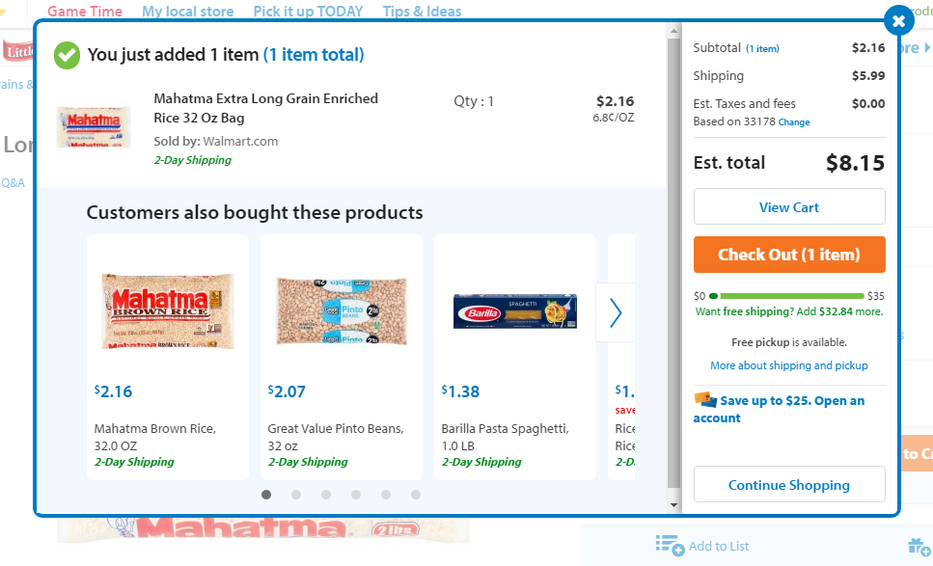
Task: Select the third carousel pagination dot
Action: tap(326, 495)
